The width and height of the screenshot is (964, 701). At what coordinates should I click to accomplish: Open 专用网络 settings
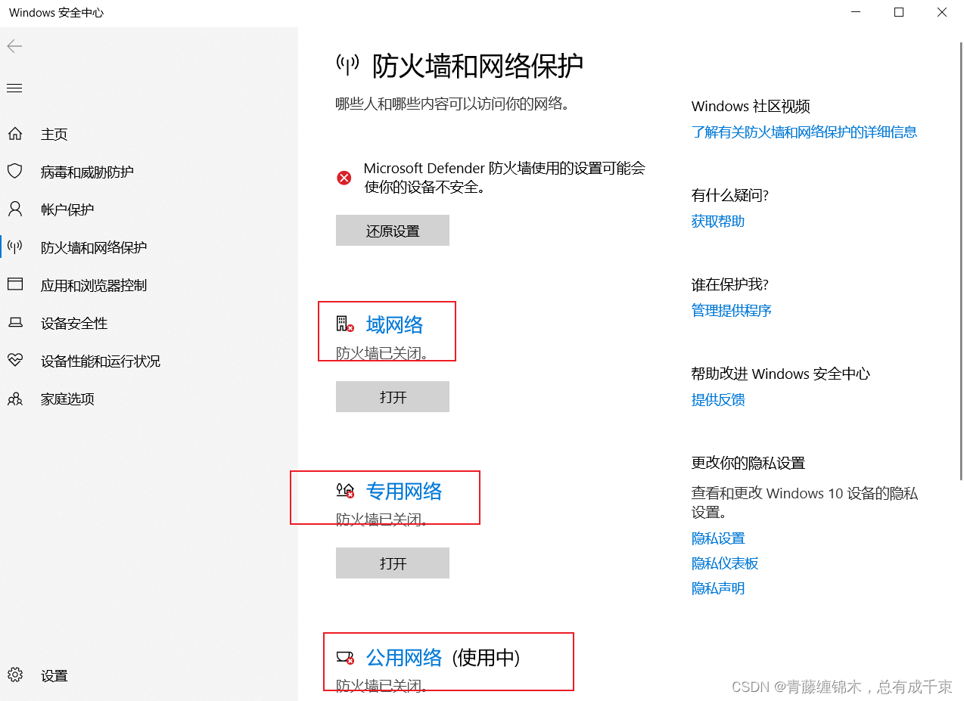(405, 491)
